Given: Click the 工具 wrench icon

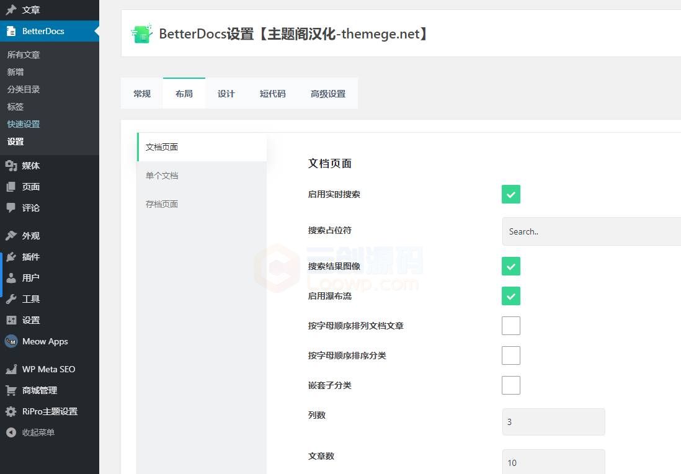Looking at the screenshot, I should coord(11,299).
